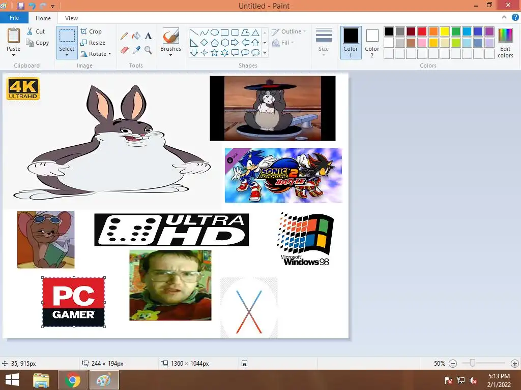Screen dimensions: 521x390
Task: Choose the Cloud callout shape
Action: coord(255,52)
